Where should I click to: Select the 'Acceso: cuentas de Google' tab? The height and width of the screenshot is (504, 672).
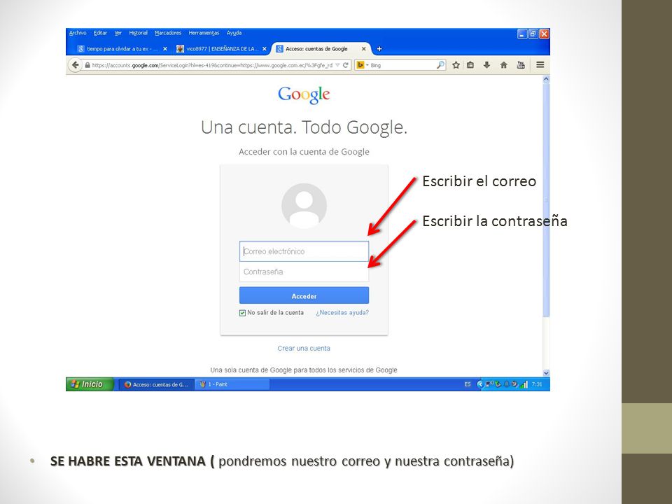point(316,49)
